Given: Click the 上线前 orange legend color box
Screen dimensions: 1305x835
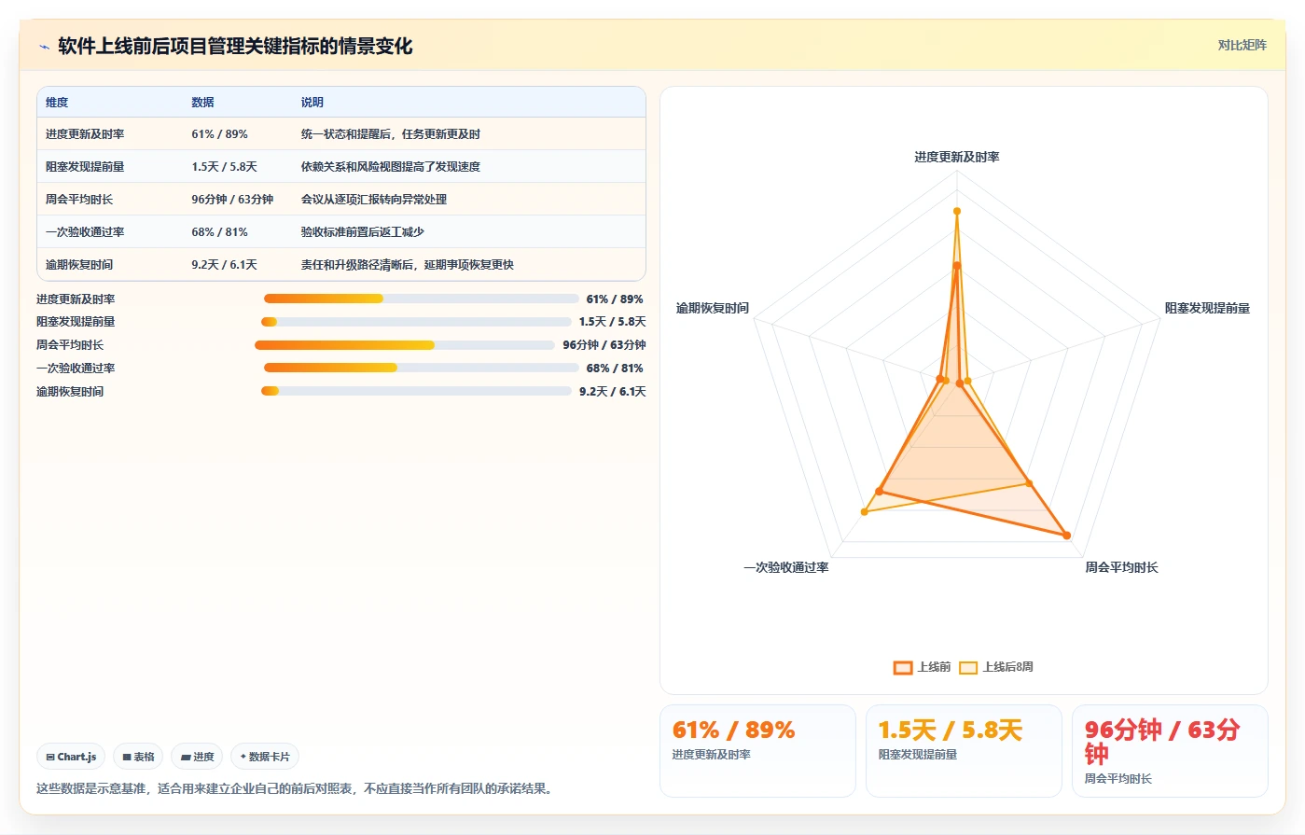Looking at the screenshot, I should [x=903, y=667].
